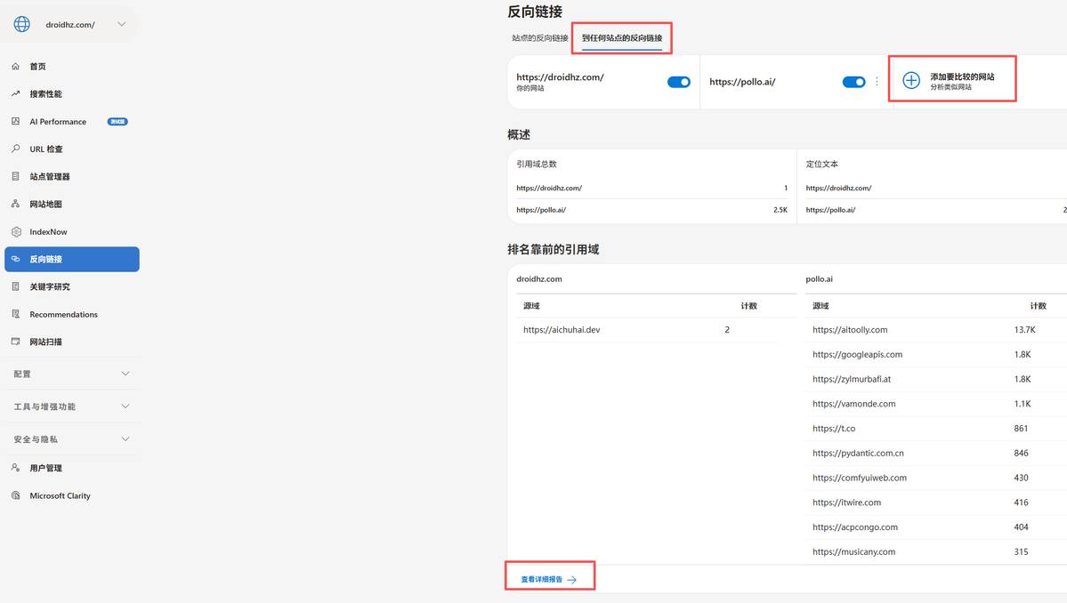Image resolution: width=1067 pixels, height=603 pixels.
Task: Click https://pollo.ai/ row under 引用域总数
Action: [x=652, y=210]
